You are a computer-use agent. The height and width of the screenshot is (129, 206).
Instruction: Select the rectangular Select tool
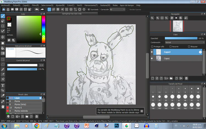(x=3, y=59)
